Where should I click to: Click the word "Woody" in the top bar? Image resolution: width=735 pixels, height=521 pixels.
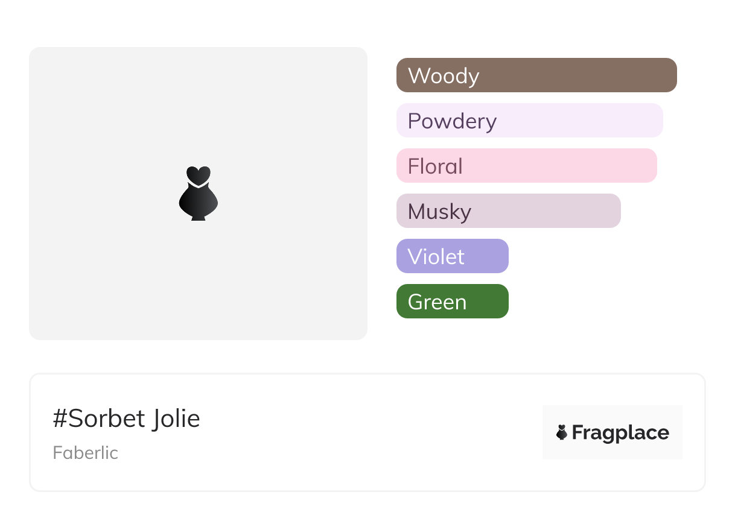[444, 76]
